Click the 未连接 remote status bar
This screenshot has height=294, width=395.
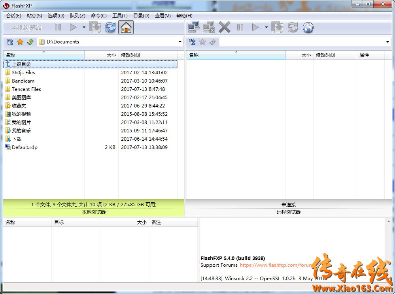pyautogui.click(x=289, y=204)
